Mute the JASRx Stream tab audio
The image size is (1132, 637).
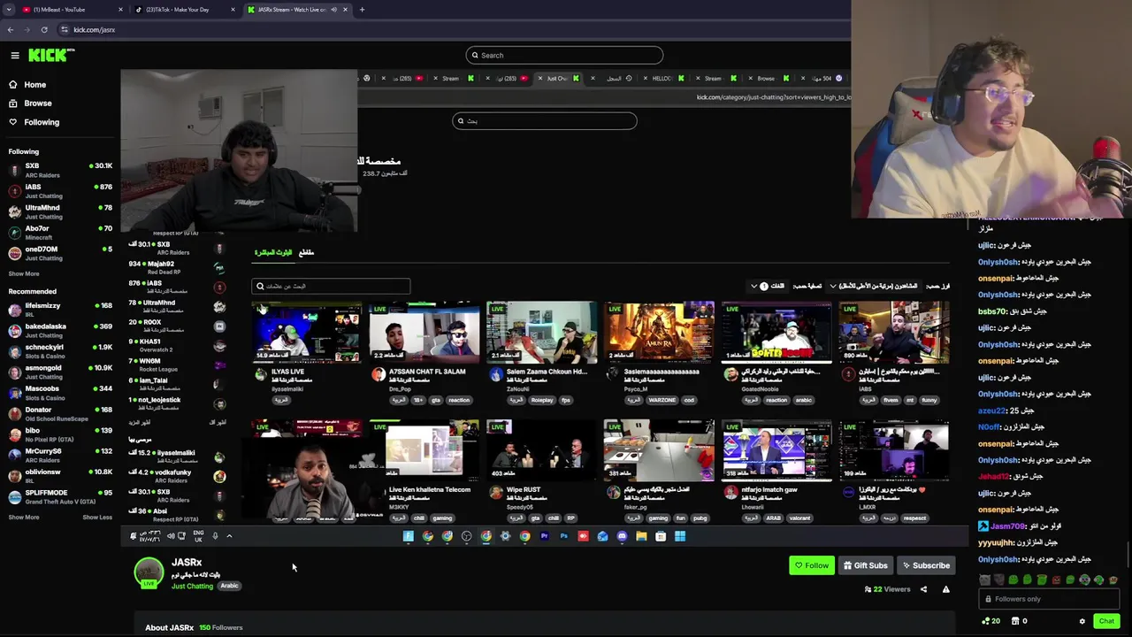(x=333, y=10)
